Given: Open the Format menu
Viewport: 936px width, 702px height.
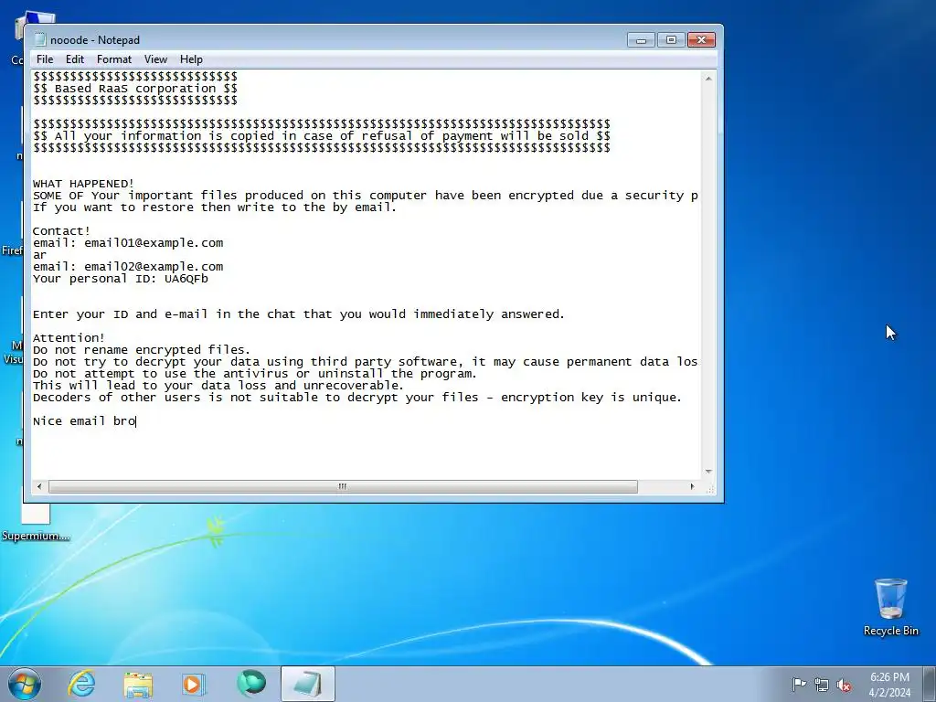Looking at the screenshot, I should pos(114,59).
